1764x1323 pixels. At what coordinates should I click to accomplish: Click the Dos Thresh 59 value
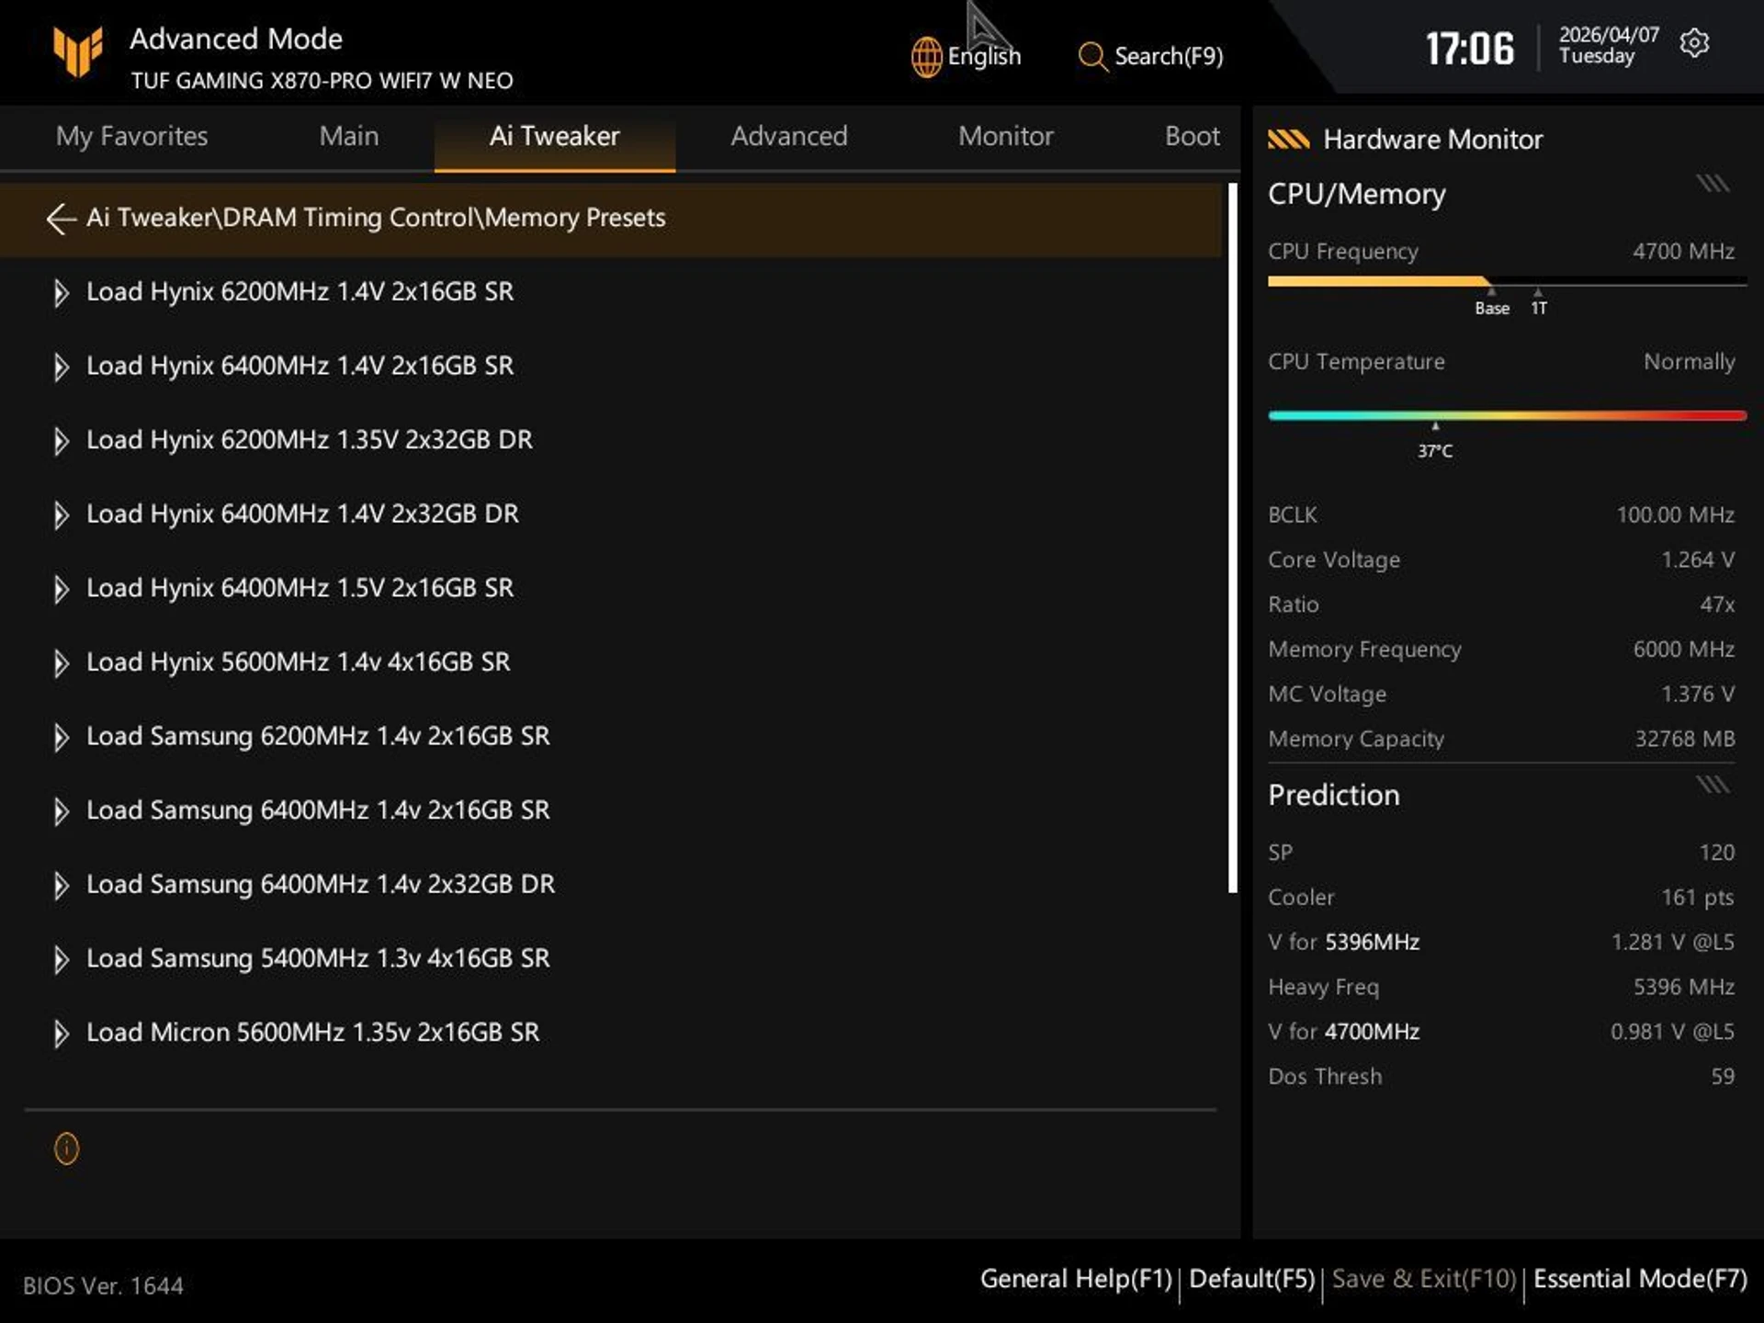1723,1077
